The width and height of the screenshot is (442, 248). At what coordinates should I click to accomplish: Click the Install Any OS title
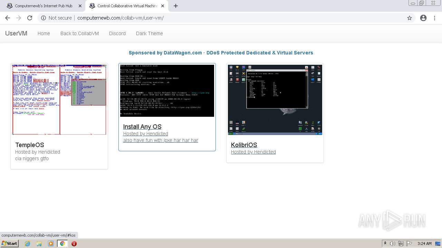click(142, 127)
